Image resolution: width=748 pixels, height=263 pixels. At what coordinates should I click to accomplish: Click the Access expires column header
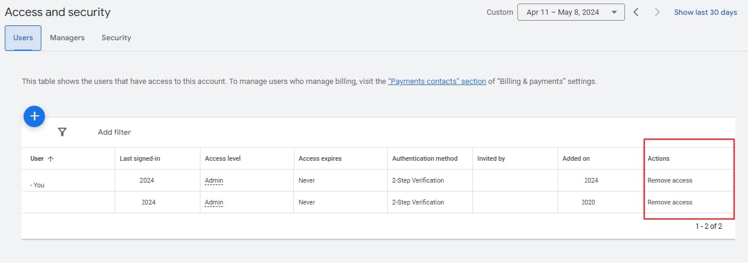click(x=320, y=158)
